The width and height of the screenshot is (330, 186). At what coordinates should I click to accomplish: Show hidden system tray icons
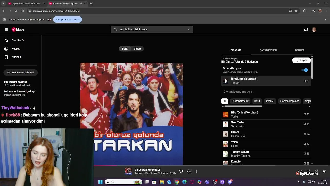pyautogui.click(x=299, y=182)
